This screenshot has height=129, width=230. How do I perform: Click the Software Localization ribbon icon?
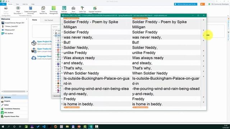point(64,8)
